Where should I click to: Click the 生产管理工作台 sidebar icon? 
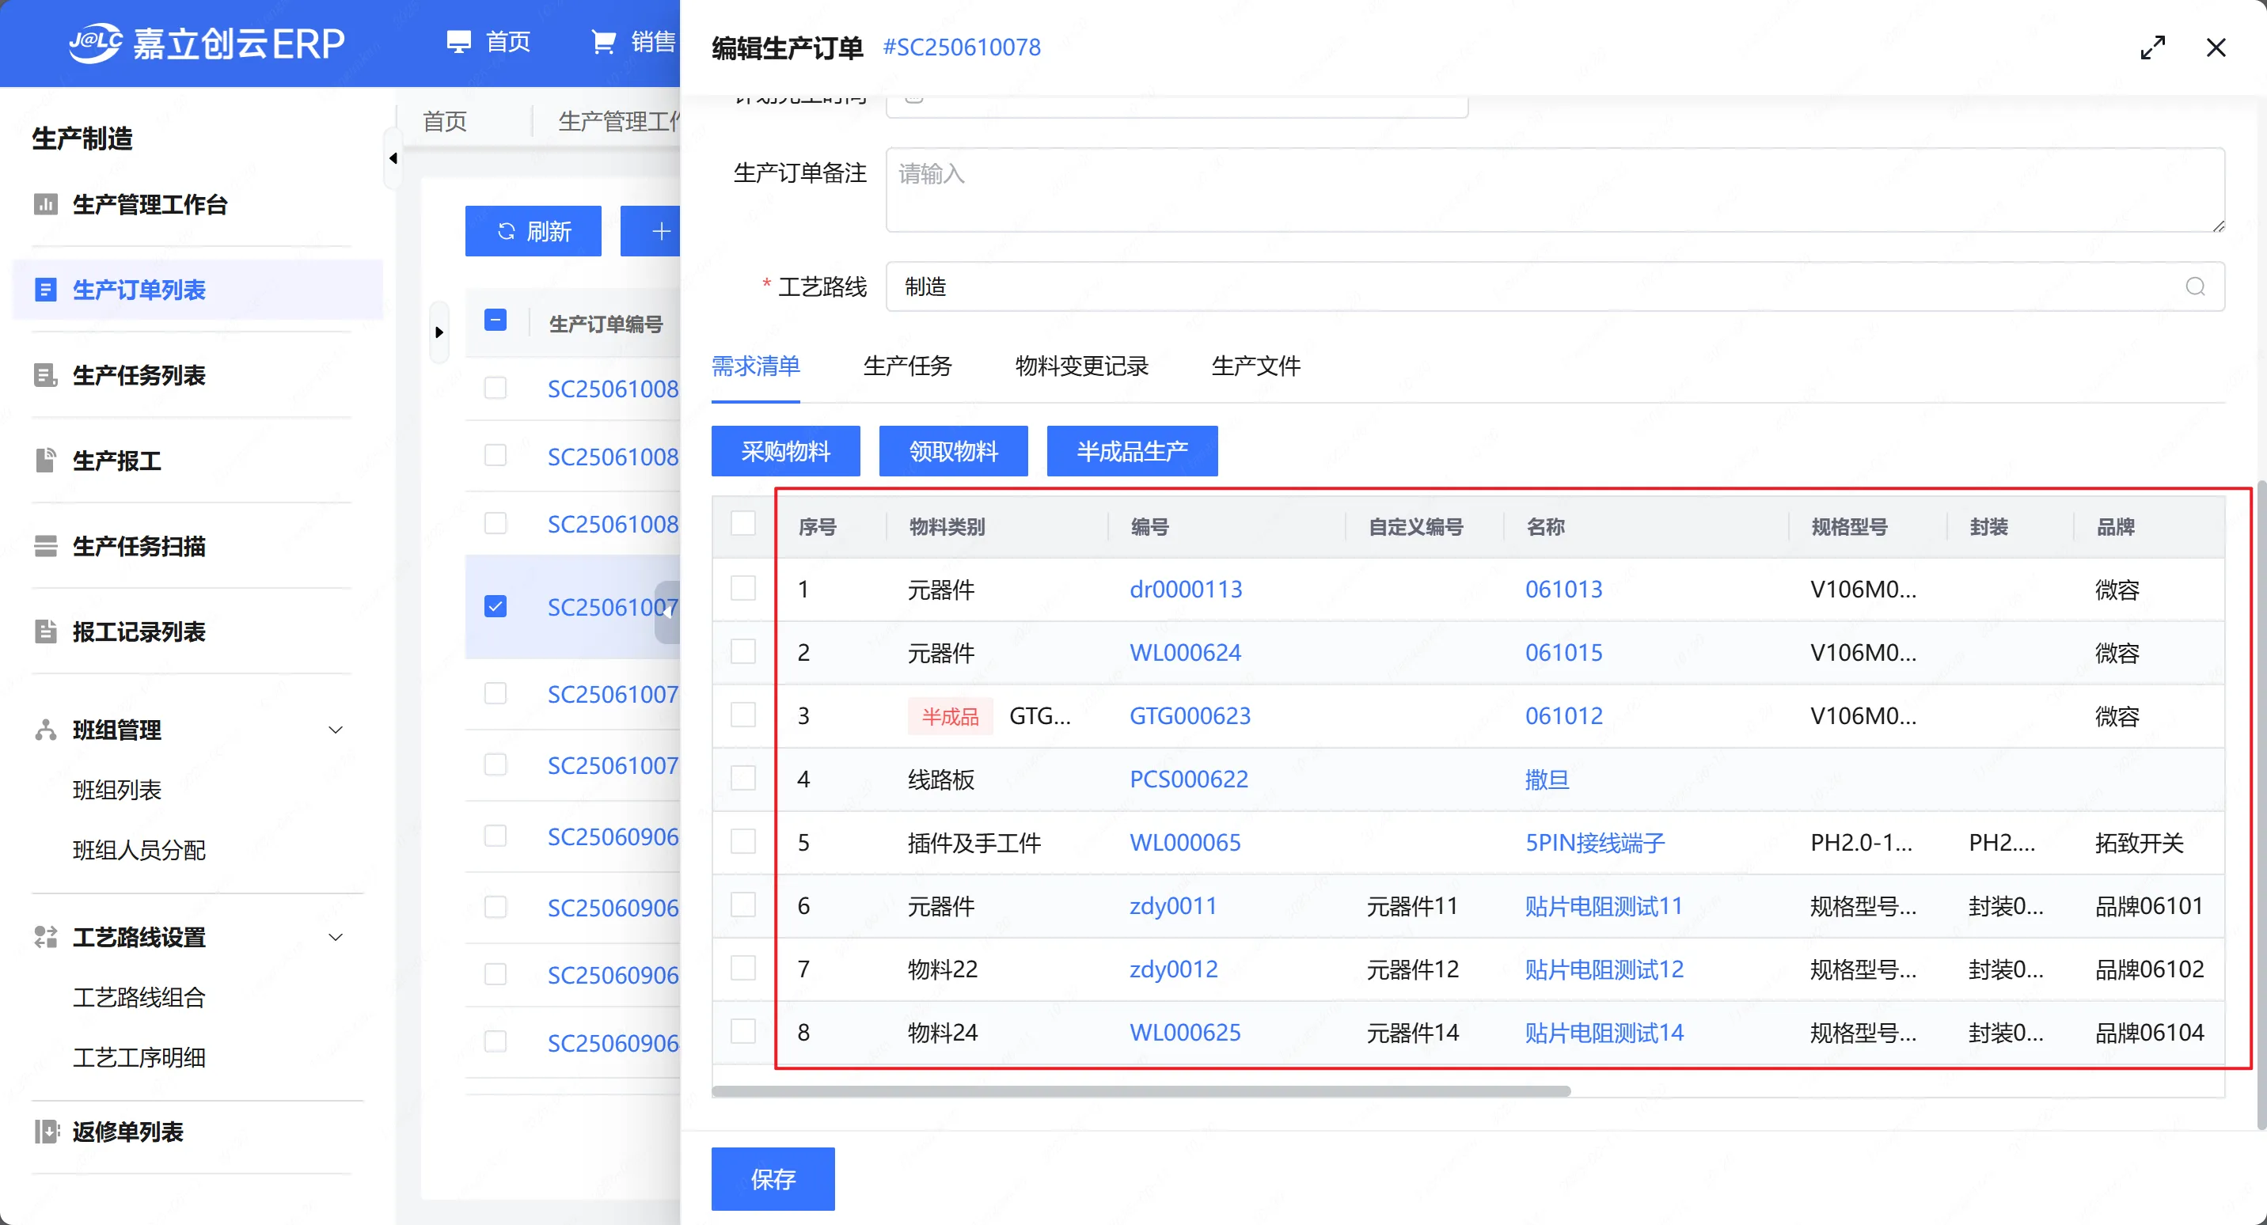45,205
